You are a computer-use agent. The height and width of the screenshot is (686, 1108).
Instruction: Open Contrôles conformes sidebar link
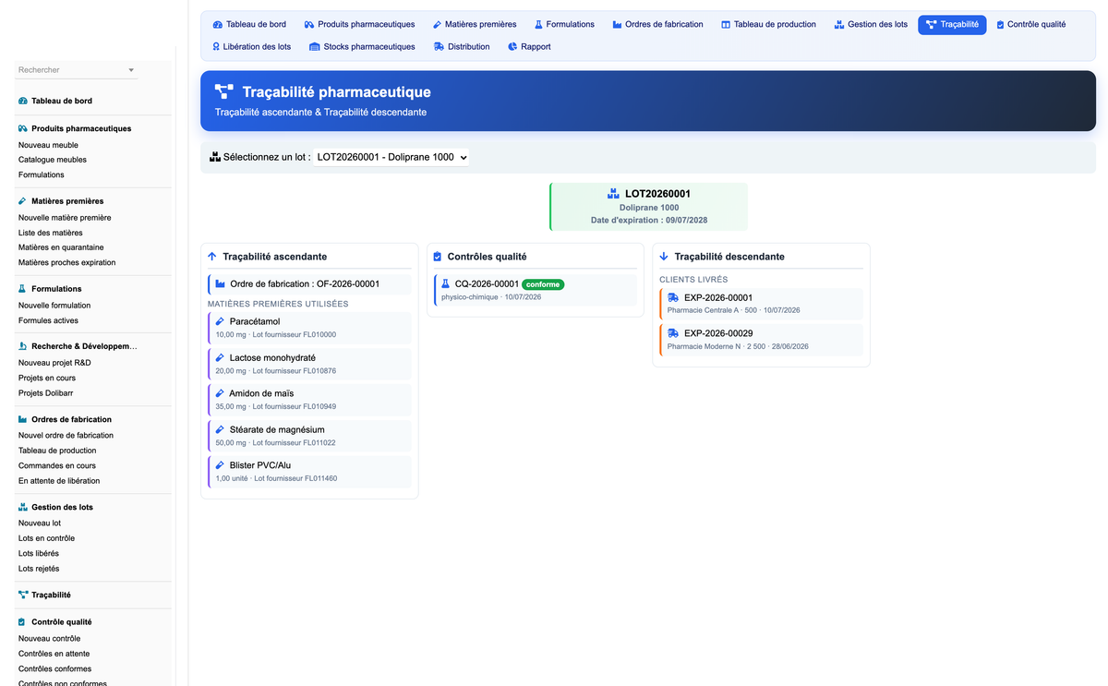click(x=54, y=668)
